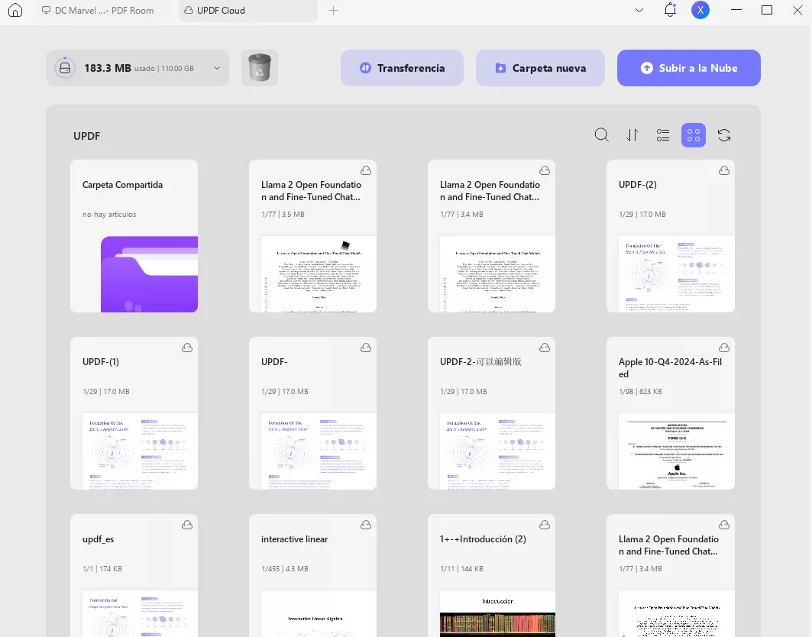Switch to grid thumbnail view

(694, 135)
